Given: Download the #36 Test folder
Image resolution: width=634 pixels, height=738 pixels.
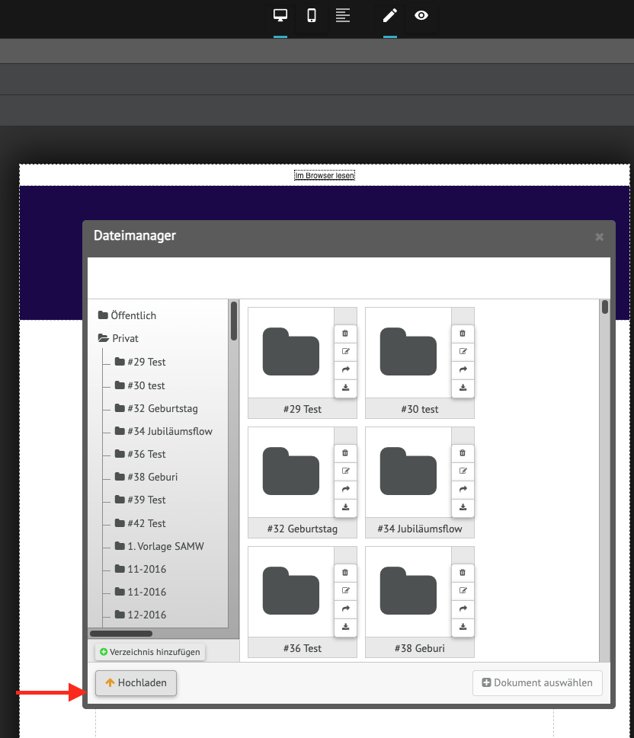Looking at the screenshot, I should tap(345, 627).
